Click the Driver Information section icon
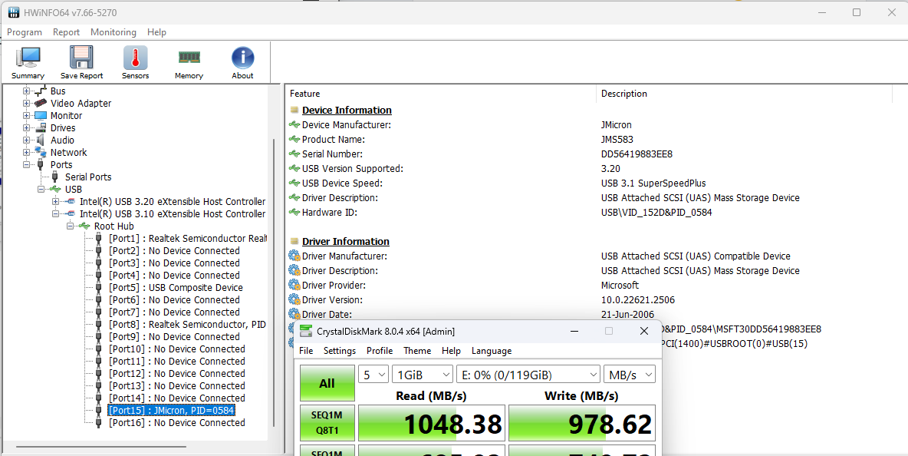Image resolution: width=908 pixels, height=456 pixels. pyautogui.click(x=294, y=241)
